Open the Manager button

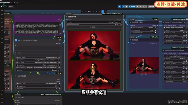pos(132,6)
